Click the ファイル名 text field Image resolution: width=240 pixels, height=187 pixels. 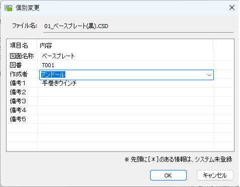coord(138,27)
